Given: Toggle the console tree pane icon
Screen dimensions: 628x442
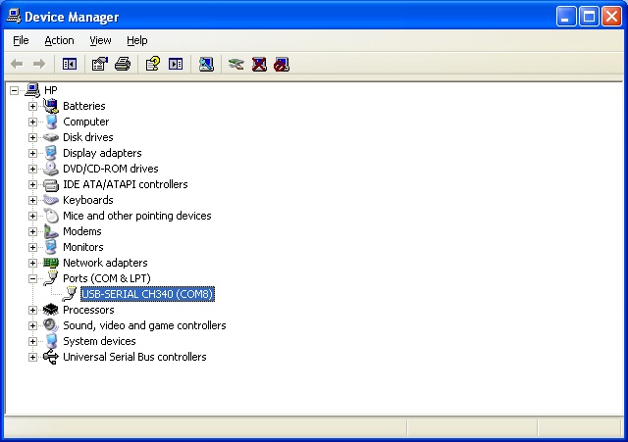Looking at the screenshot, I should (x=70, y=65).
